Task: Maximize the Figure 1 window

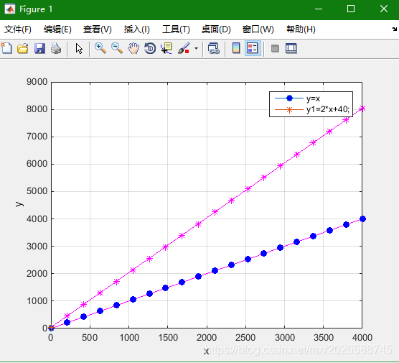Action: click(351, 9)
